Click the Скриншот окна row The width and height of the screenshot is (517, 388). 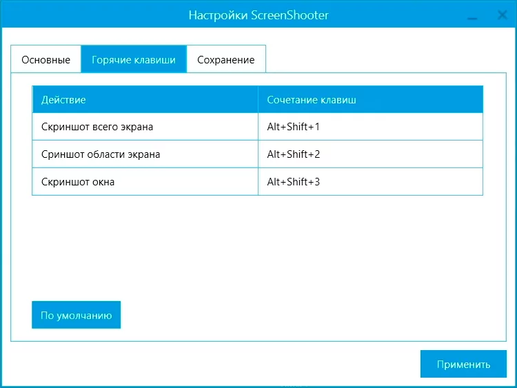pyautogui.click(x=257, y=182)
